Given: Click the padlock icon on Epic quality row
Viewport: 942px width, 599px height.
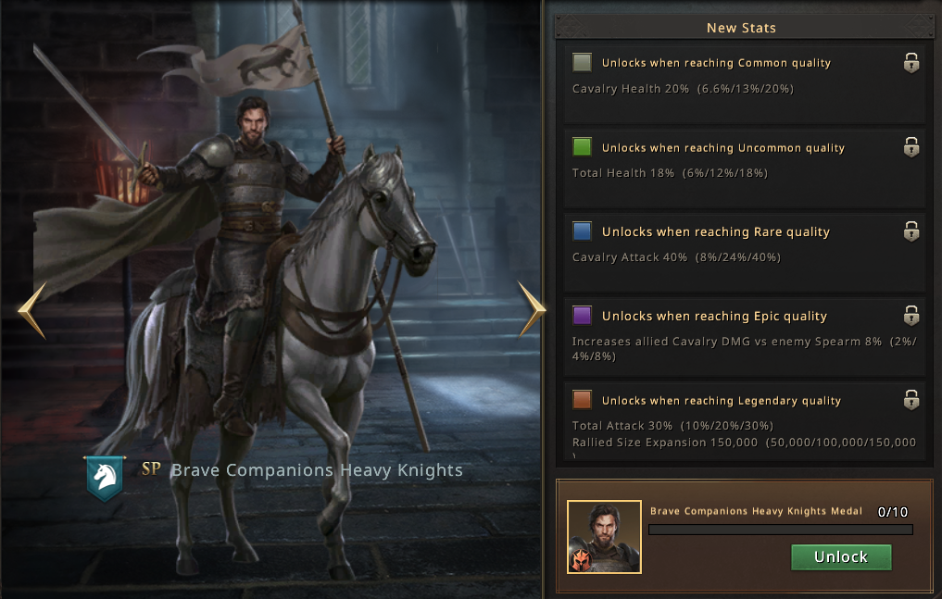Looking at the screenshot, I should pos(911,315).
